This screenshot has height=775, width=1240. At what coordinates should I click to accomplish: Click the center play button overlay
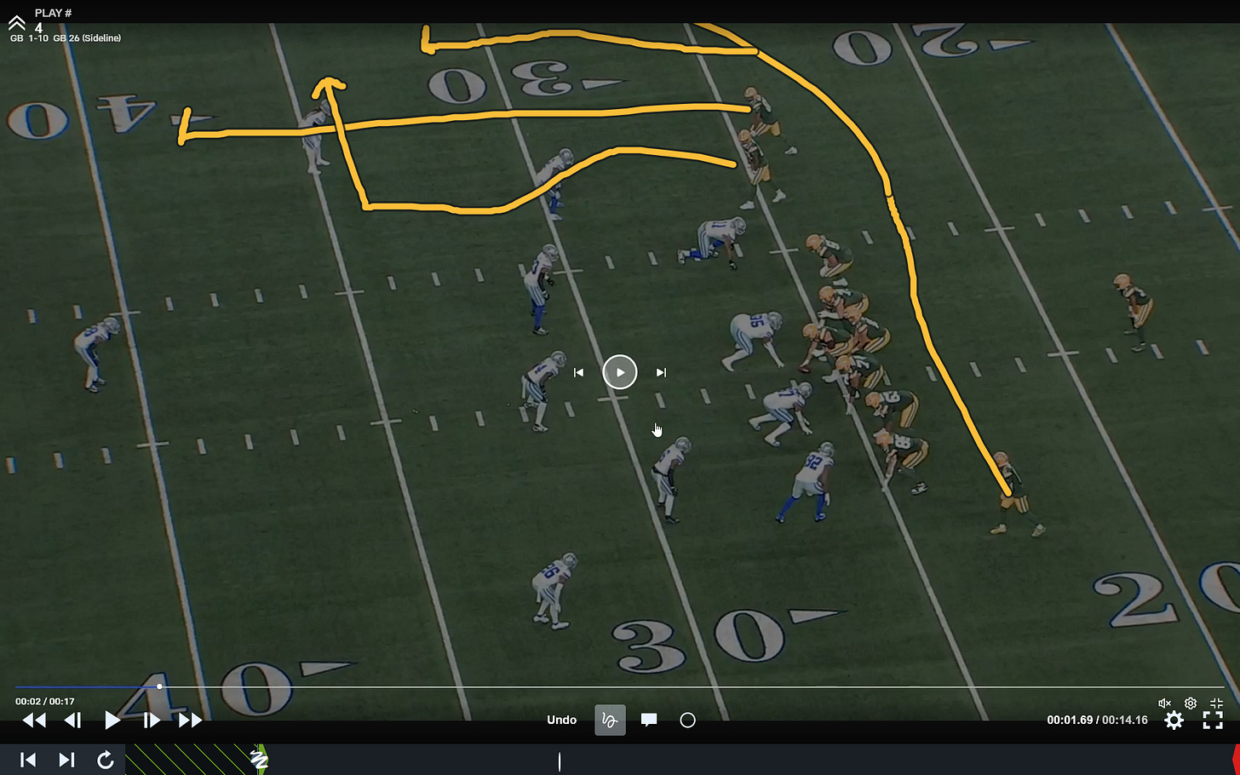pos(620,372)
